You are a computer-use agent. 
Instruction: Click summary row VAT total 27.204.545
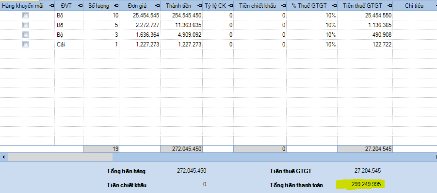tap(365, 149)
